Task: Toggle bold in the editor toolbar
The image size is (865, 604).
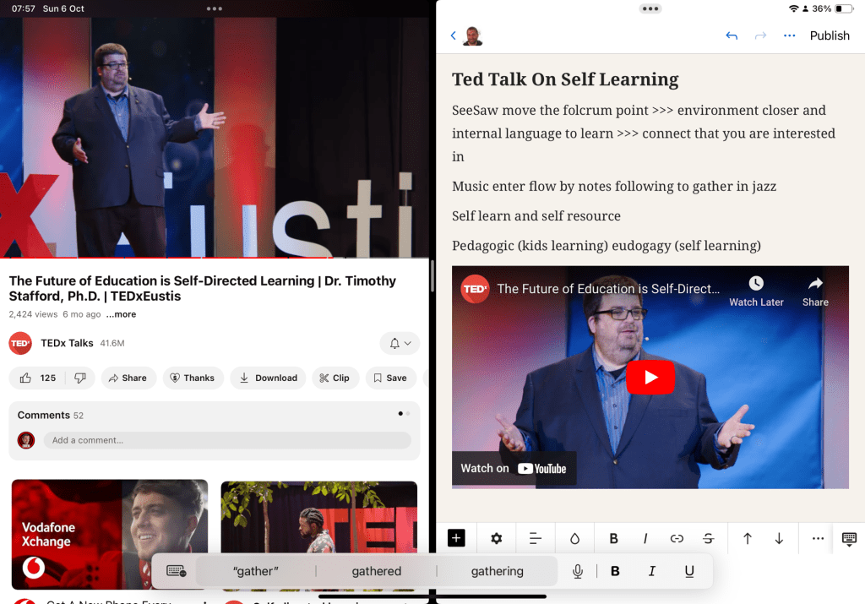Action: [613, 538]
